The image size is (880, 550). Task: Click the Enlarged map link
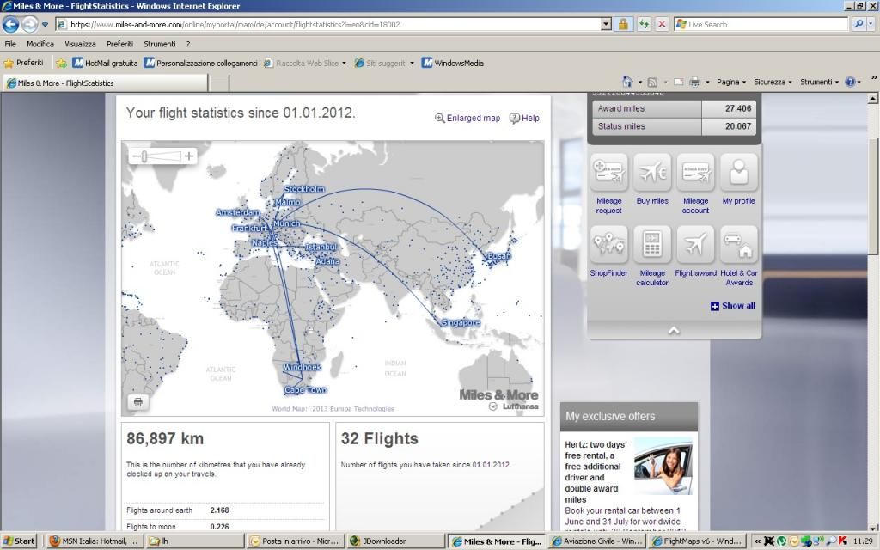pos(467,118)
